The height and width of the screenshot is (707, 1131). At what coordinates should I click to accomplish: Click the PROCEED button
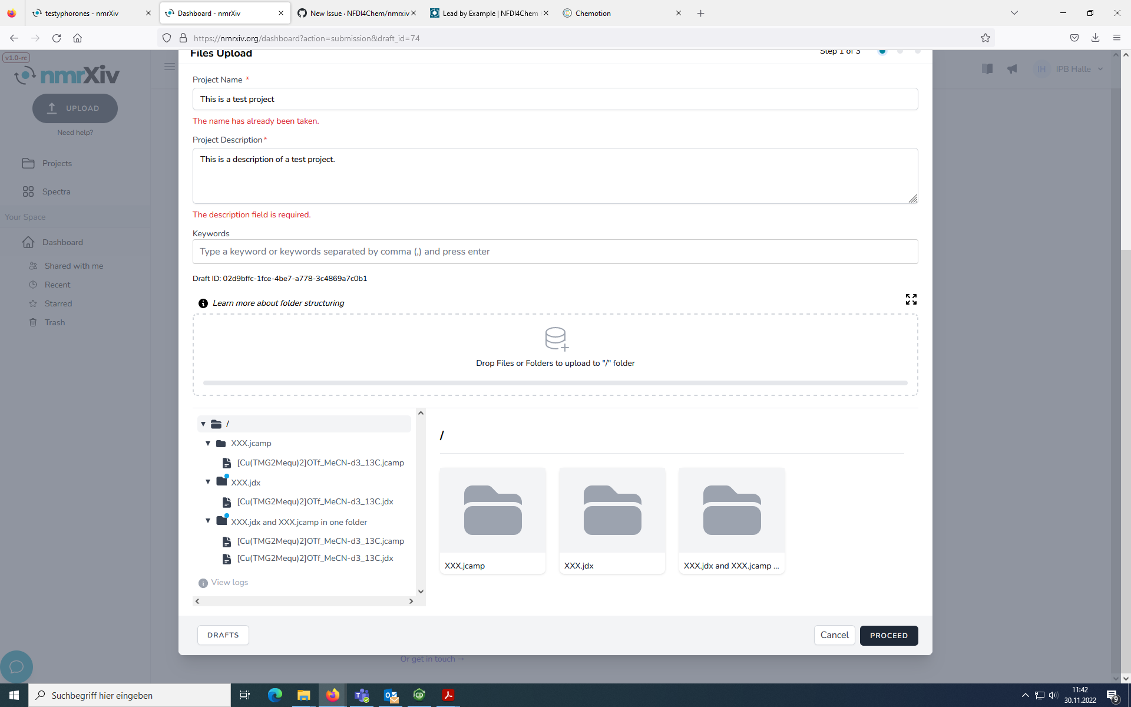889,635
